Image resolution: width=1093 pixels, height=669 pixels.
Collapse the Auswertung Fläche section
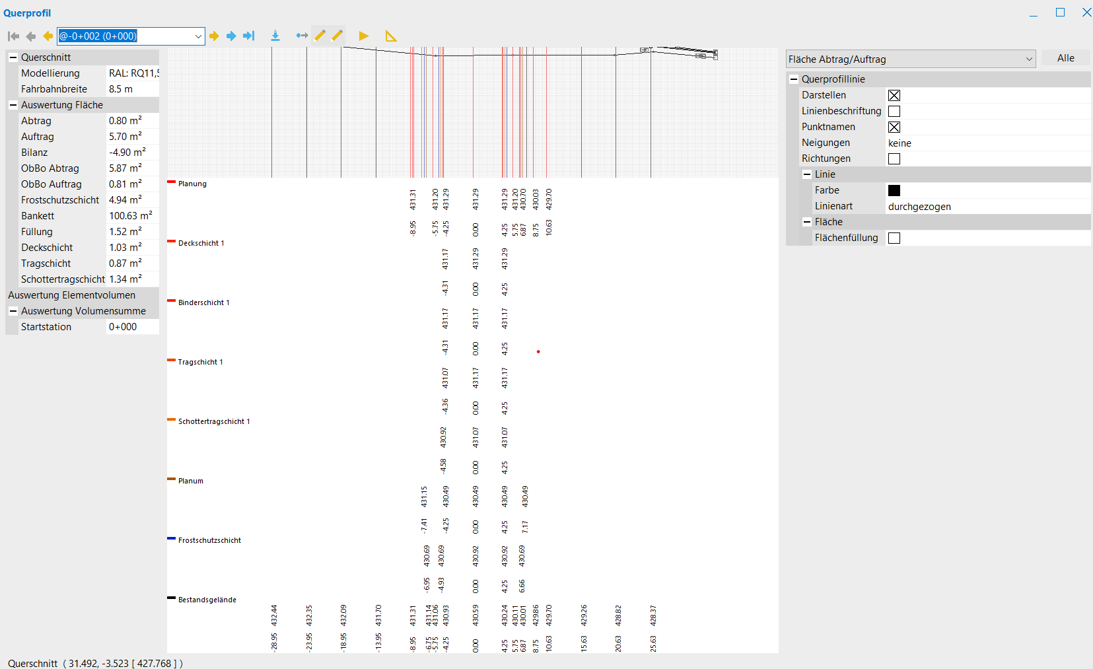(13, 105)
